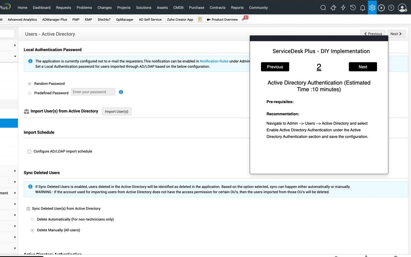Click the Import User(s) button

pyautogui.click(x=117, y=111)
